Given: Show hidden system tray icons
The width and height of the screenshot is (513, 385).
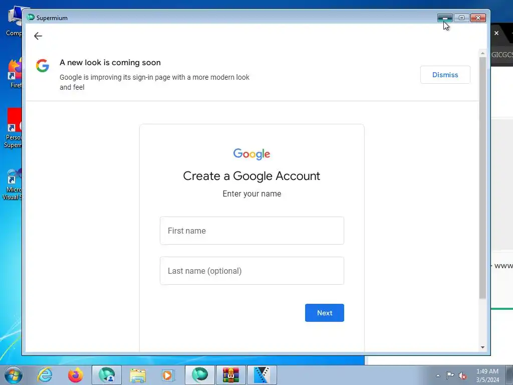Looking at the screenshot, I should pyautogui.click(x=438, y=375).
